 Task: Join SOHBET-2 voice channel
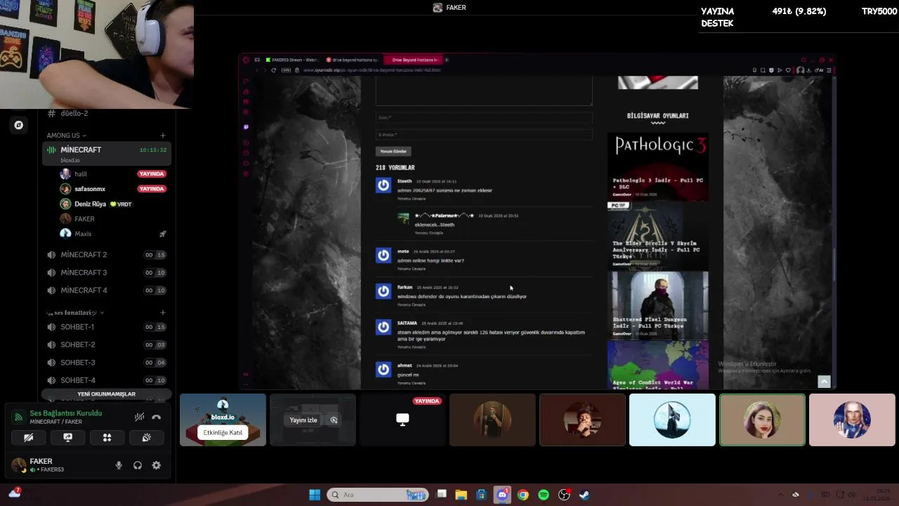pyautogui.click(x=106, y=344)
